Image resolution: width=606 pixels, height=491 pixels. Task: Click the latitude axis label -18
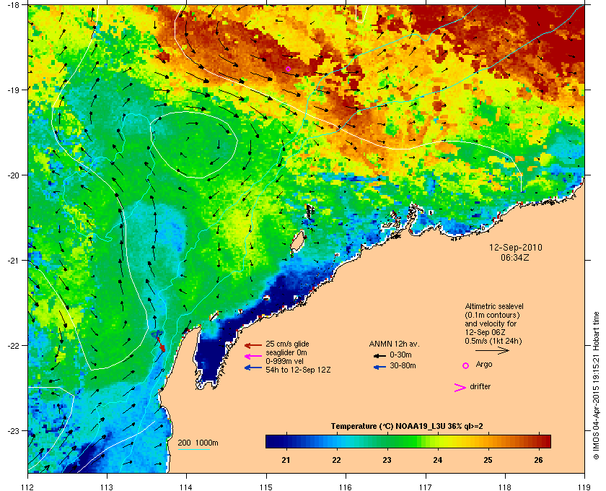14,5
